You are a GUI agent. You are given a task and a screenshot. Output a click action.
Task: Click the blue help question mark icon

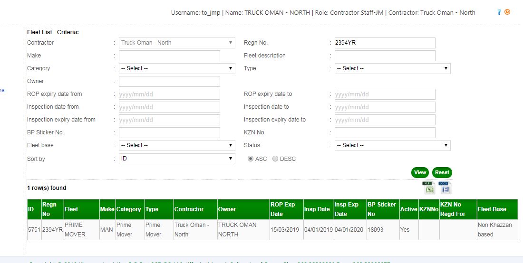click(x=499, y=12)
